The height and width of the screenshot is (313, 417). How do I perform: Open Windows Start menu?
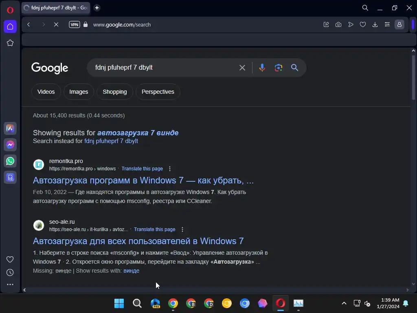119,303
